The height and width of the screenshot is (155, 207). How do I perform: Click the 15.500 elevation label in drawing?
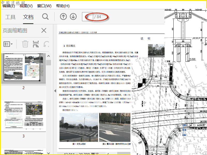[192, 59]
